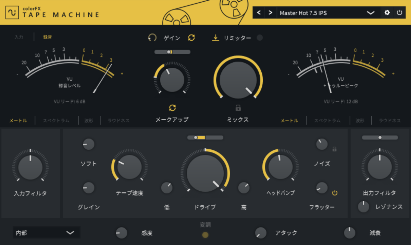Click the 録音レベル VU meter display
Image resolution: width=411 pixels, height=245 pixels.
[x=70, y=70]
